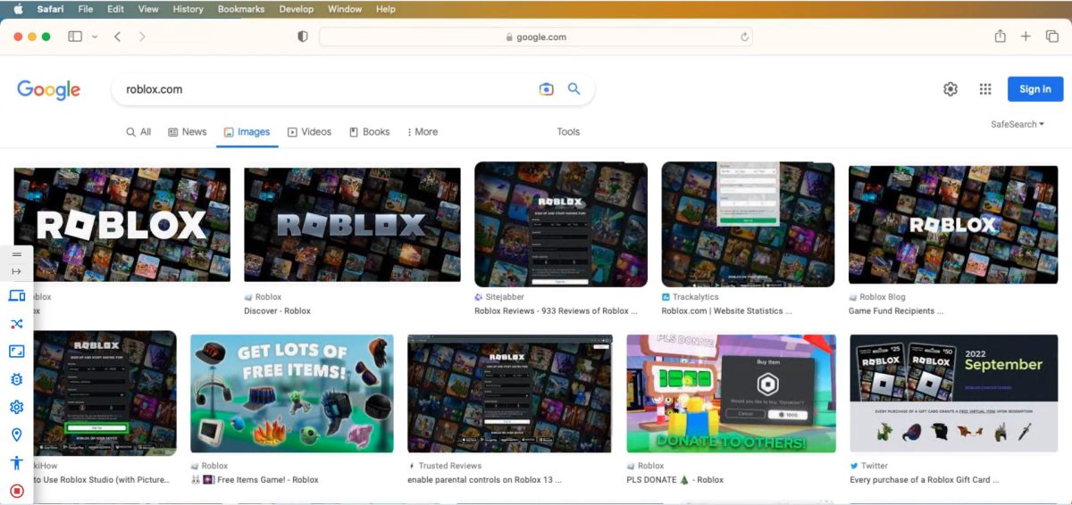Click the PLS DONATE - Roblox link
The height and width of the screenshot is (505, 1072).
[675, 480]
